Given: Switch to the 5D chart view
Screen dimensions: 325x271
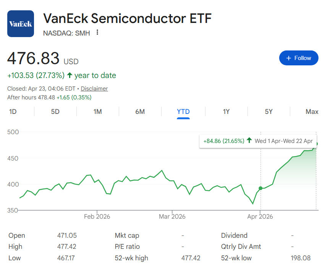Looking at the screenshot, I should (55, 112).
